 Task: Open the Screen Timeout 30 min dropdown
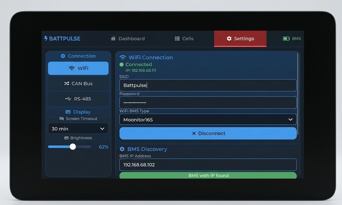(78, 129)
